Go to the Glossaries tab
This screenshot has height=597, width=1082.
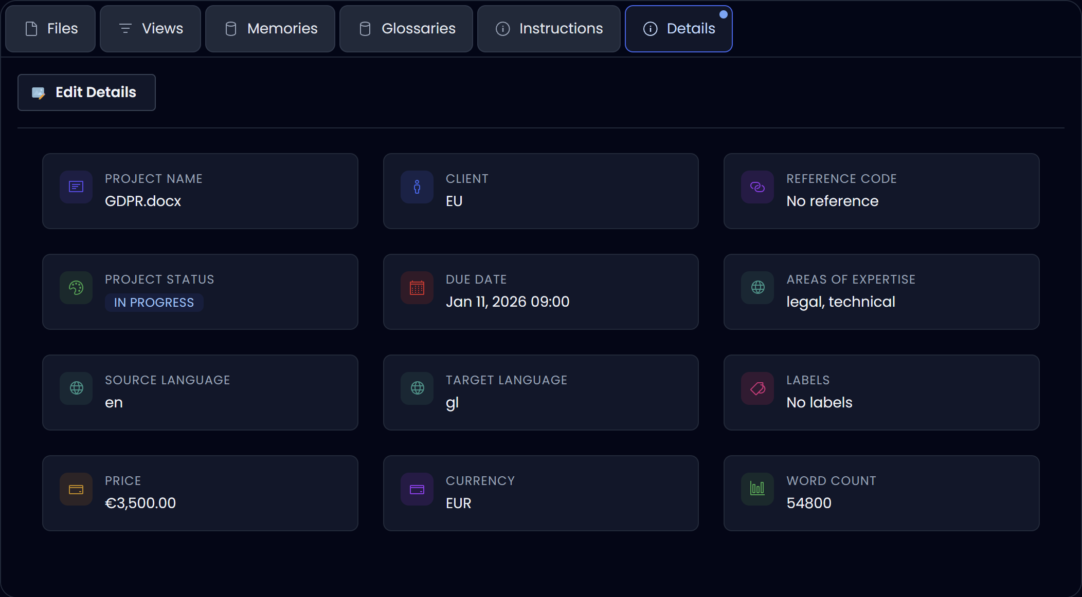(x=406, y=29)
